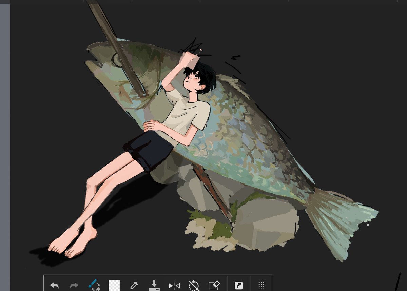Viewport: 407px width, 291px height.
Task: Open quick access shortcut settings icon
Action: tap(238, 286)
